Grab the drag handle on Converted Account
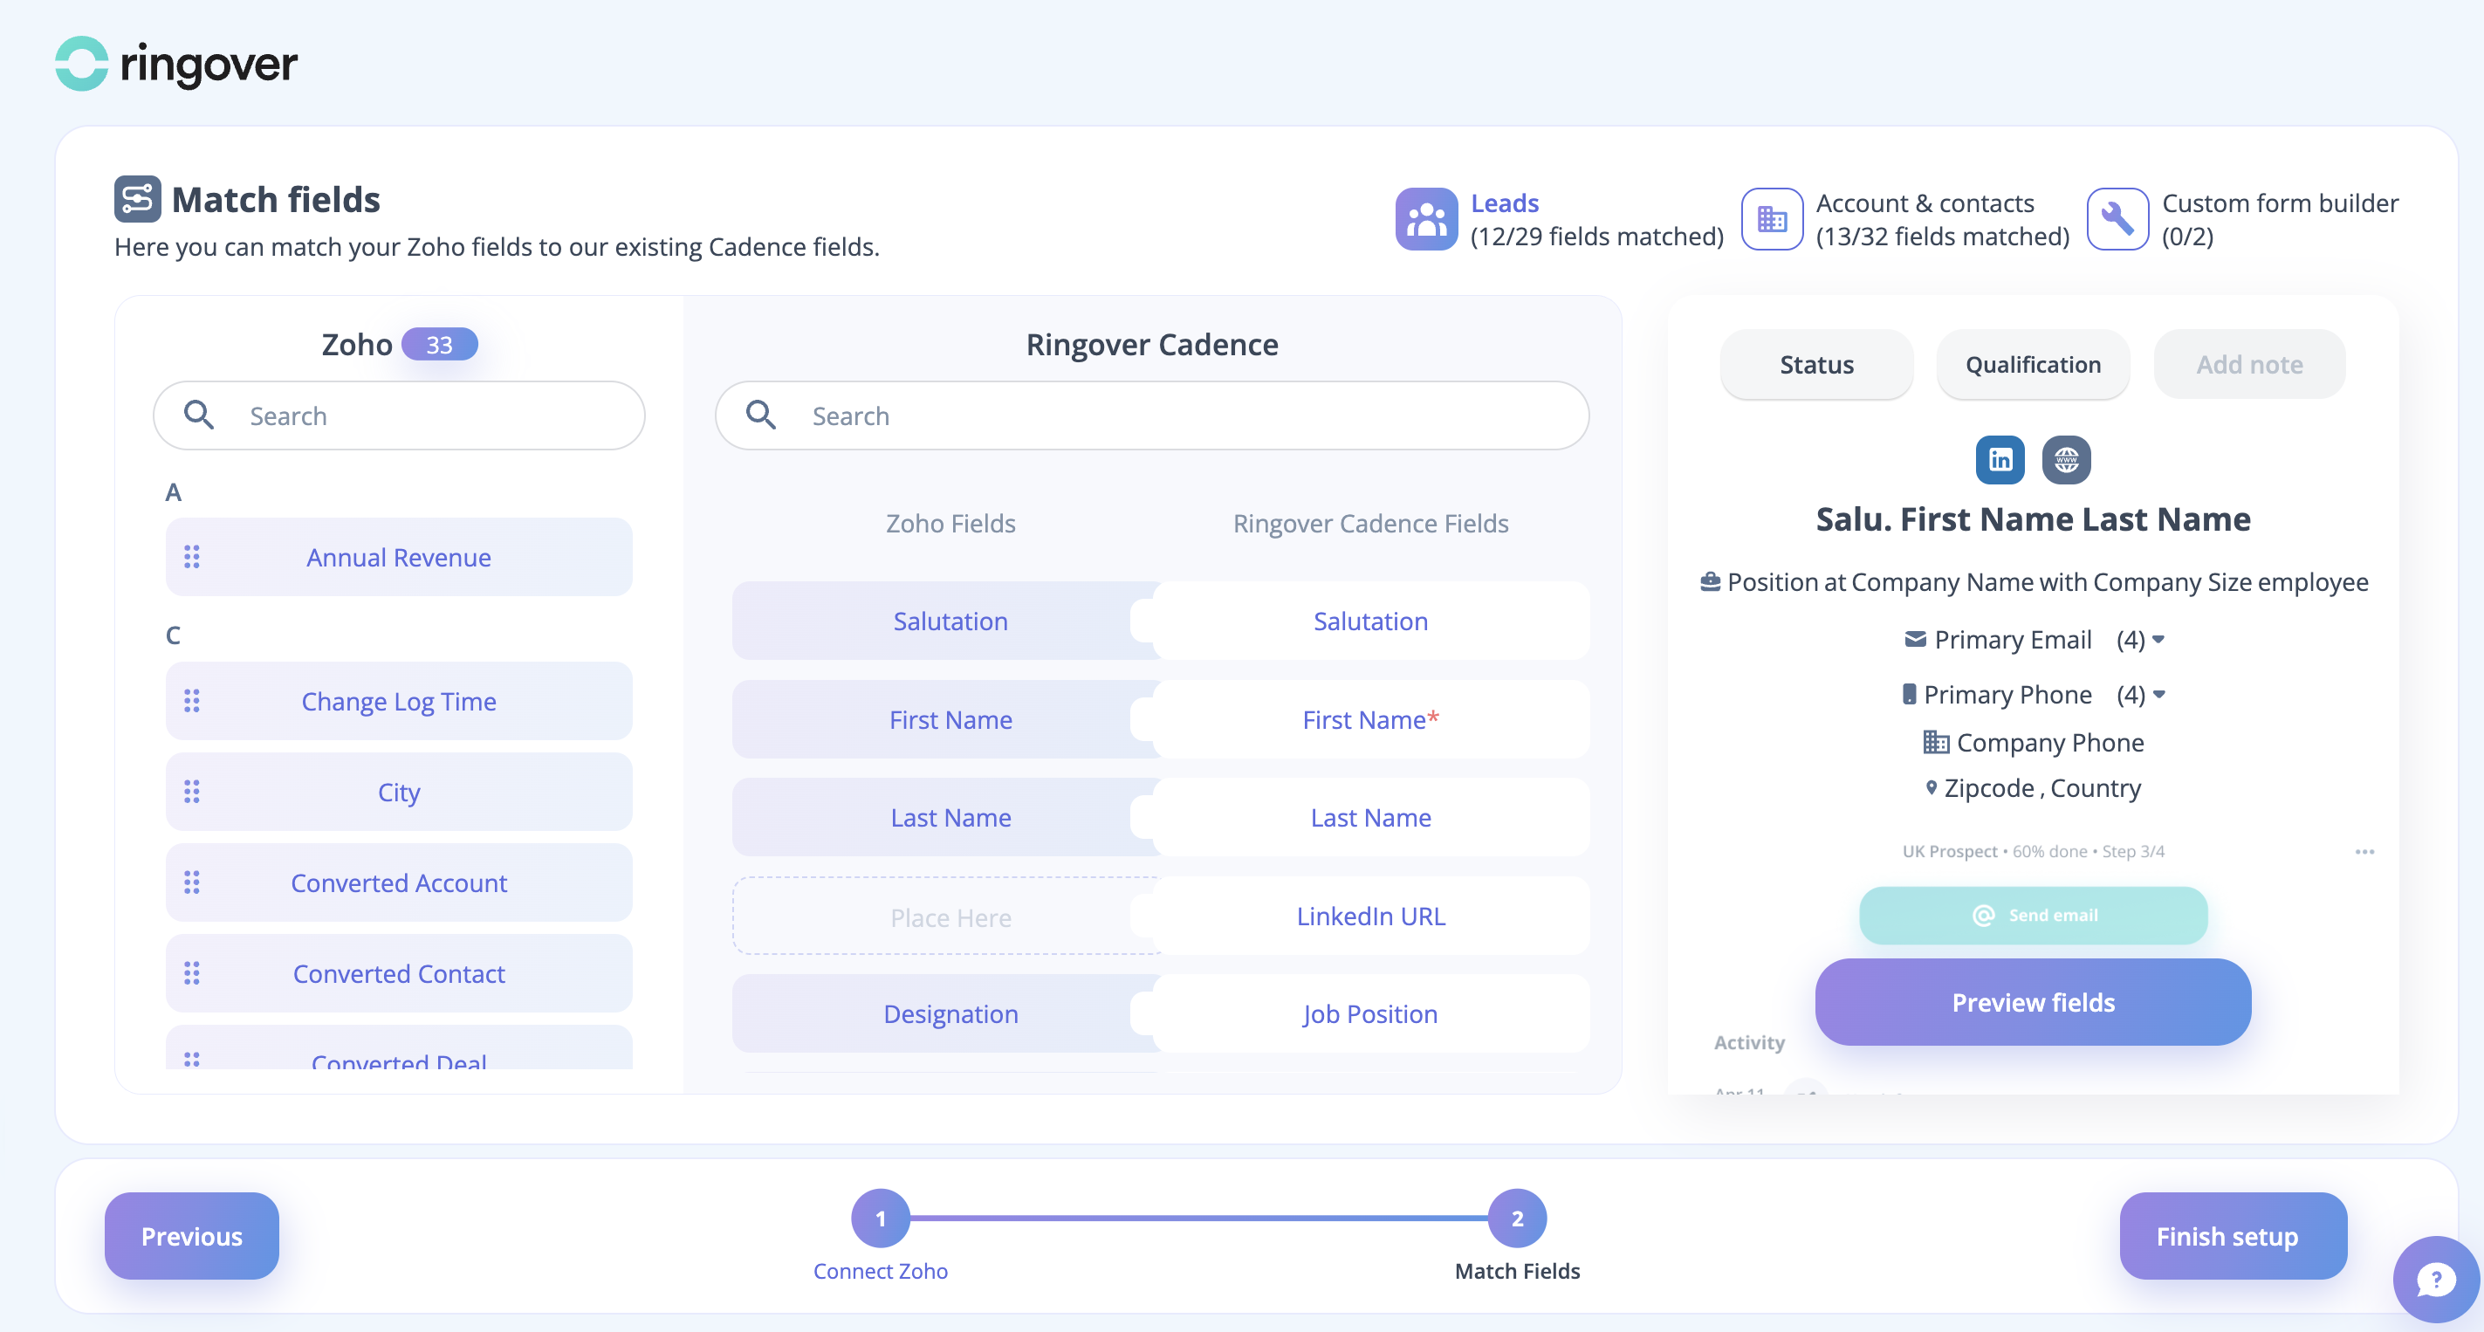This screenshot has width=2484, height=1332. click(192, 882)
